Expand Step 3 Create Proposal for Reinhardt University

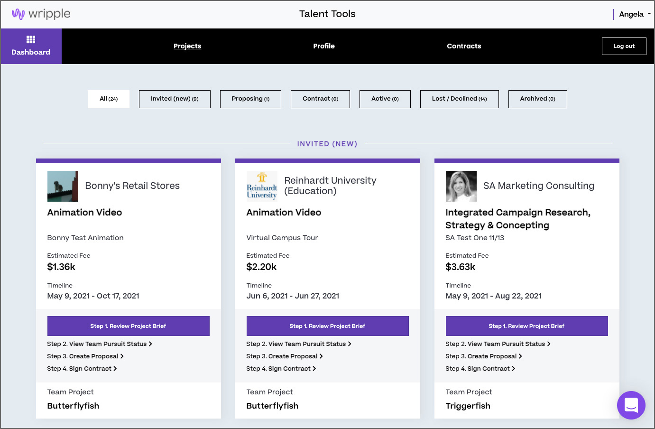[285, 356]
